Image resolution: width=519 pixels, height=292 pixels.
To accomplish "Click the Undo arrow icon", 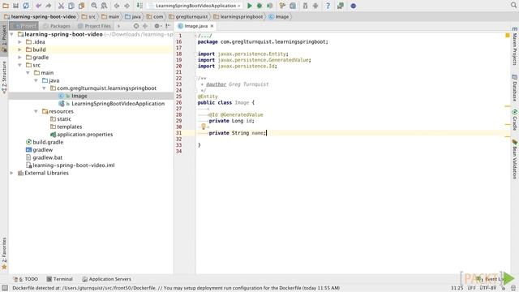I will [x=38, y=6].
